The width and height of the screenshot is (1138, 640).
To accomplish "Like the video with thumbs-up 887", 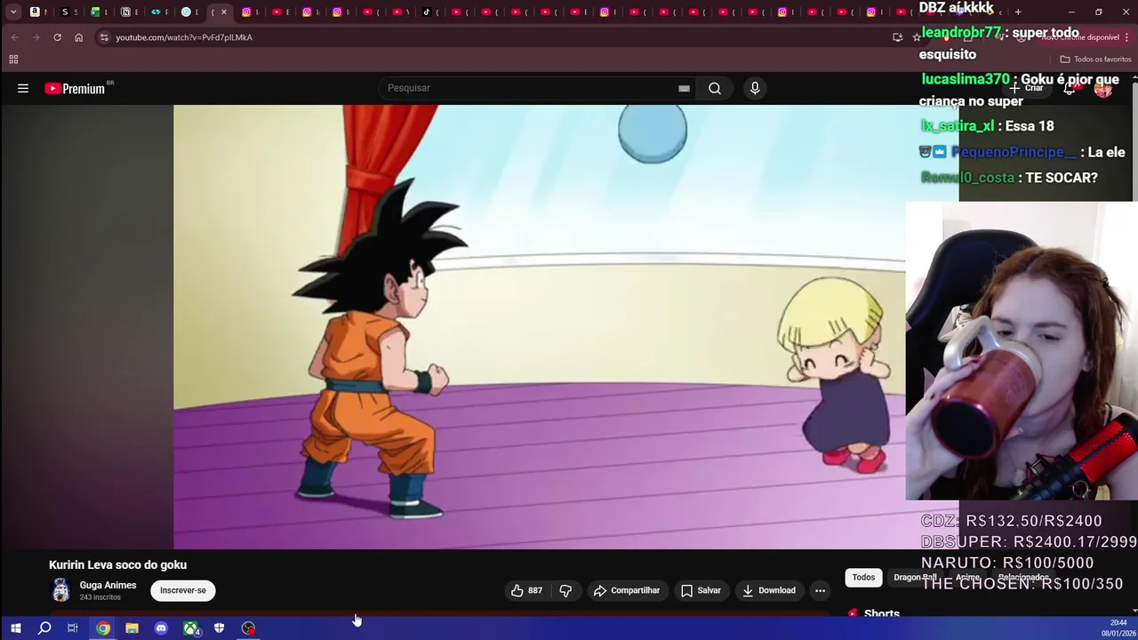I will [526, 590].
